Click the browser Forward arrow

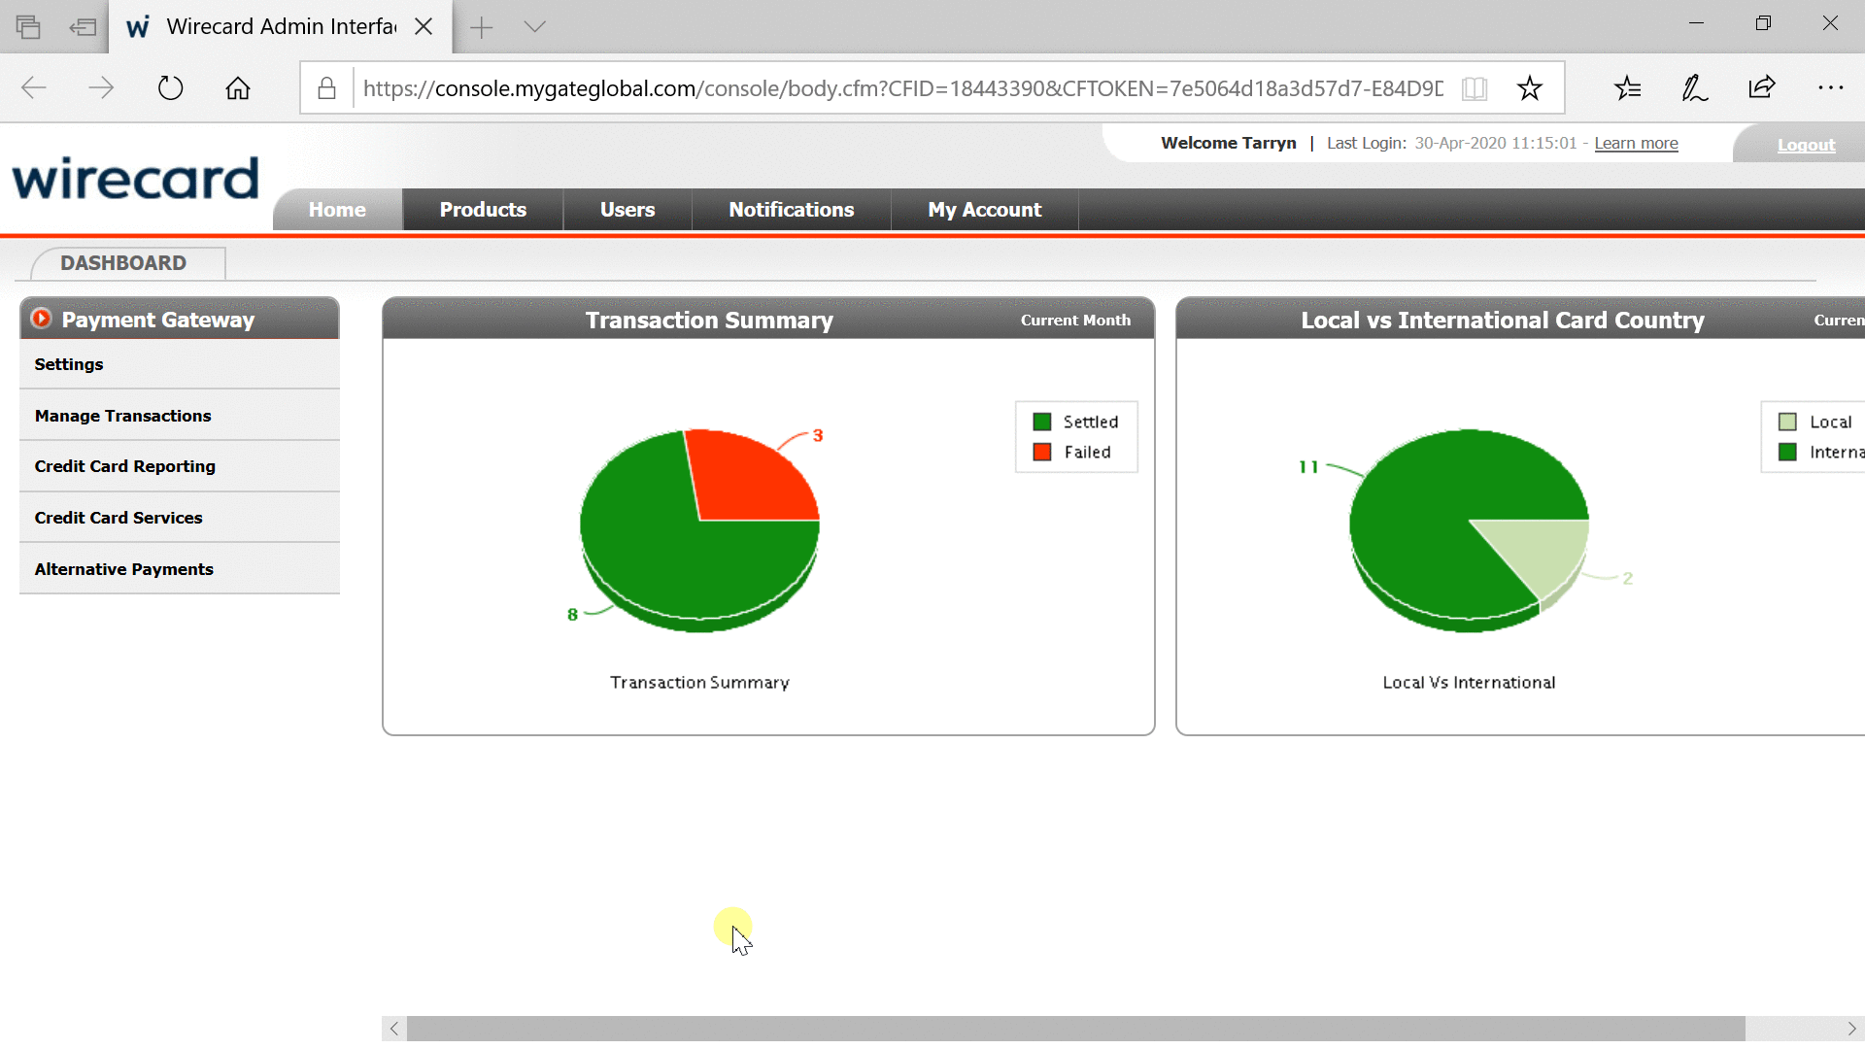coord(101,88)
